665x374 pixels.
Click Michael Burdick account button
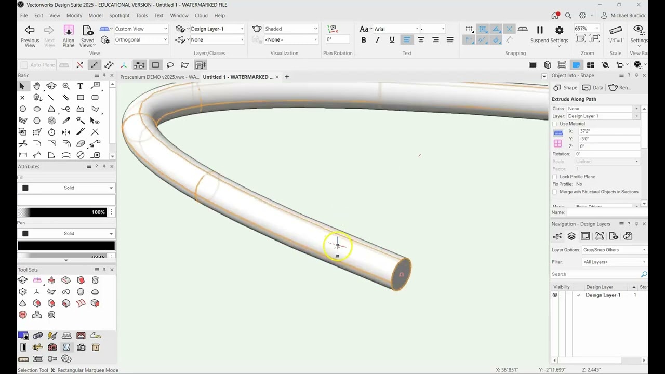pyautogui.click(x=623, y=16)
